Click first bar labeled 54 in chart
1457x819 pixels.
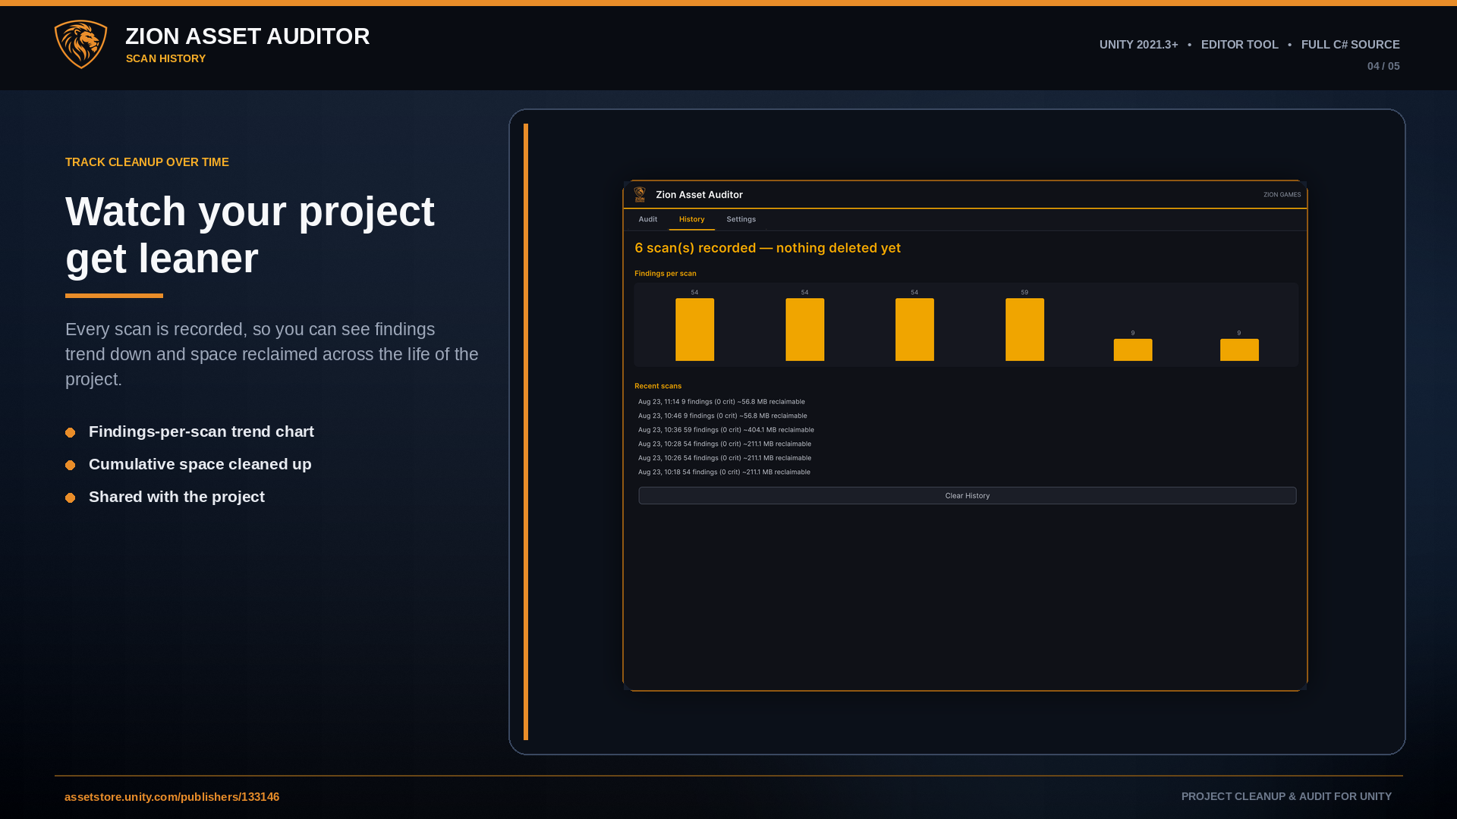[x=695, y=330]
